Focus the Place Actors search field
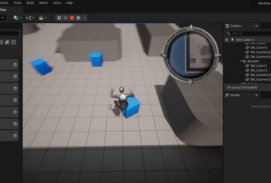 [9, 33]
